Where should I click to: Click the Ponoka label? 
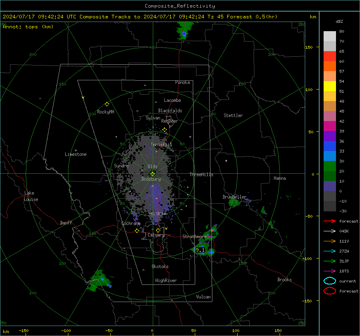pos(182,82)
